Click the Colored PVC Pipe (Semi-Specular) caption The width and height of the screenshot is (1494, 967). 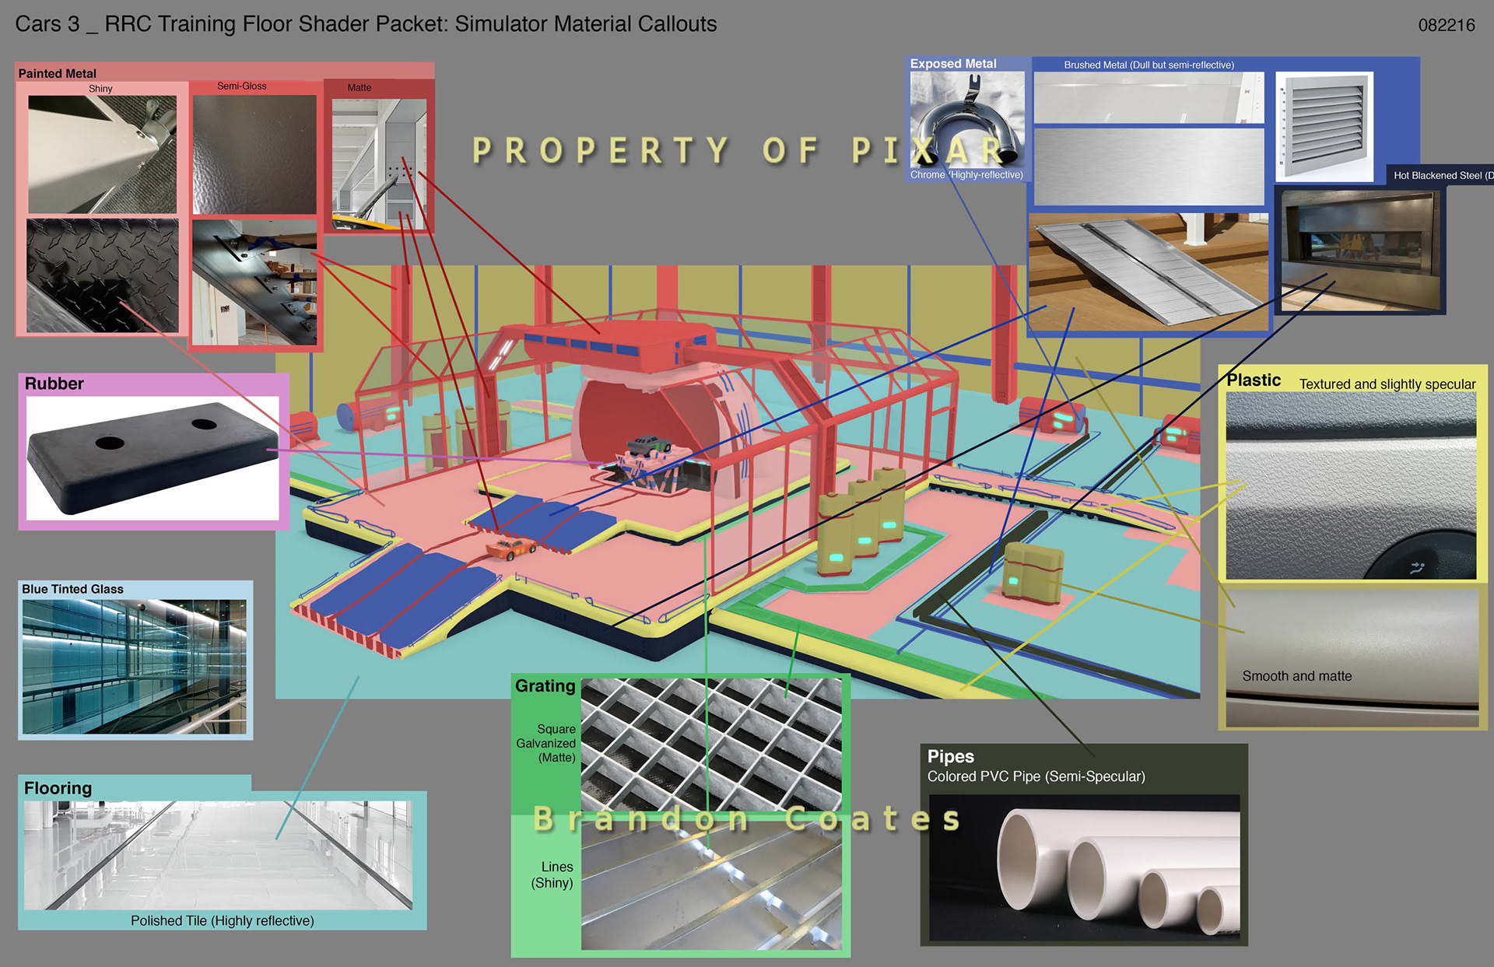pyautogui.click(x=1036, y=776)
